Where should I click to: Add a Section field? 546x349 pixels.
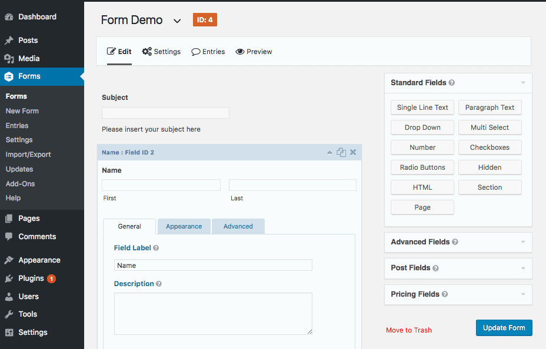tap(490, 187)
